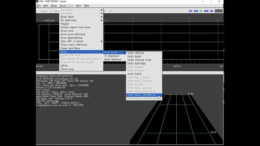Start playback with the green play button
The width and height of the screenshot is (260, 146).
201,11
